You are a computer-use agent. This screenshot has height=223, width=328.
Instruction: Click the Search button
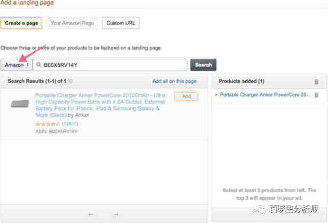[x=204, y=65]
